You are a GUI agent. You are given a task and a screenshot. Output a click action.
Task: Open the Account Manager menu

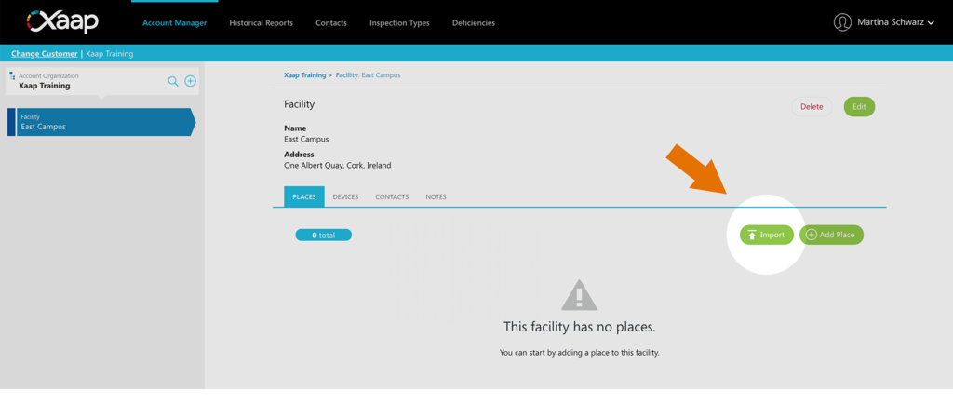tap(174, 23)
